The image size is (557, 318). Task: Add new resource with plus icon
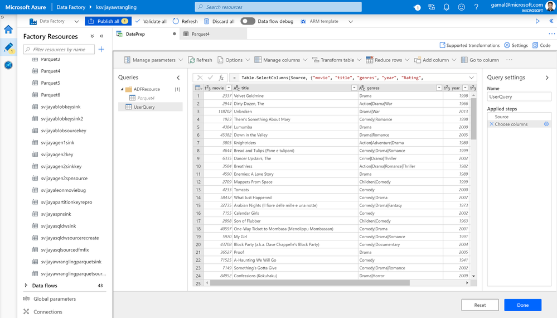tap(101, 50)
